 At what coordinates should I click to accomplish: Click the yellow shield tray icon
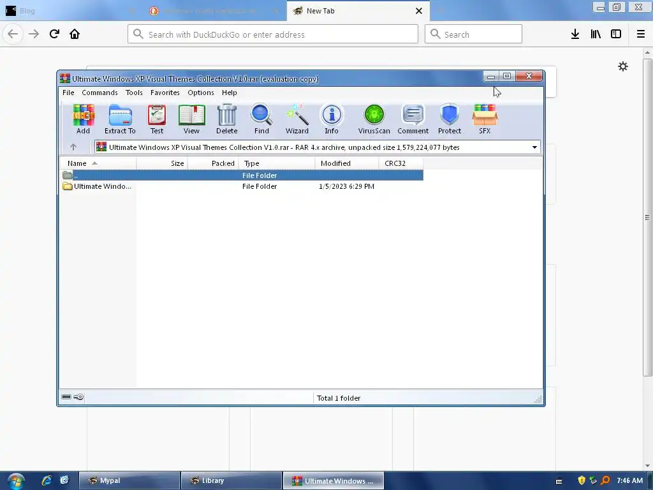[582, 480]
